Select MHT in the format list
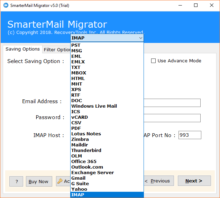The height and width of the screenshot is (198, 220). pyautogui.click(x=107, y=84)
